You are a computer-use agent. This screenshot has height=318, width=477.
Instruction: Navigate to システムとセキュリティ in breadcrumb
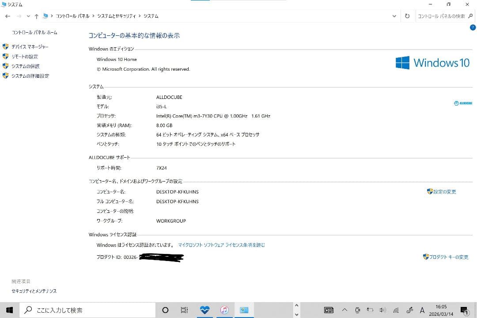point(117,16)
